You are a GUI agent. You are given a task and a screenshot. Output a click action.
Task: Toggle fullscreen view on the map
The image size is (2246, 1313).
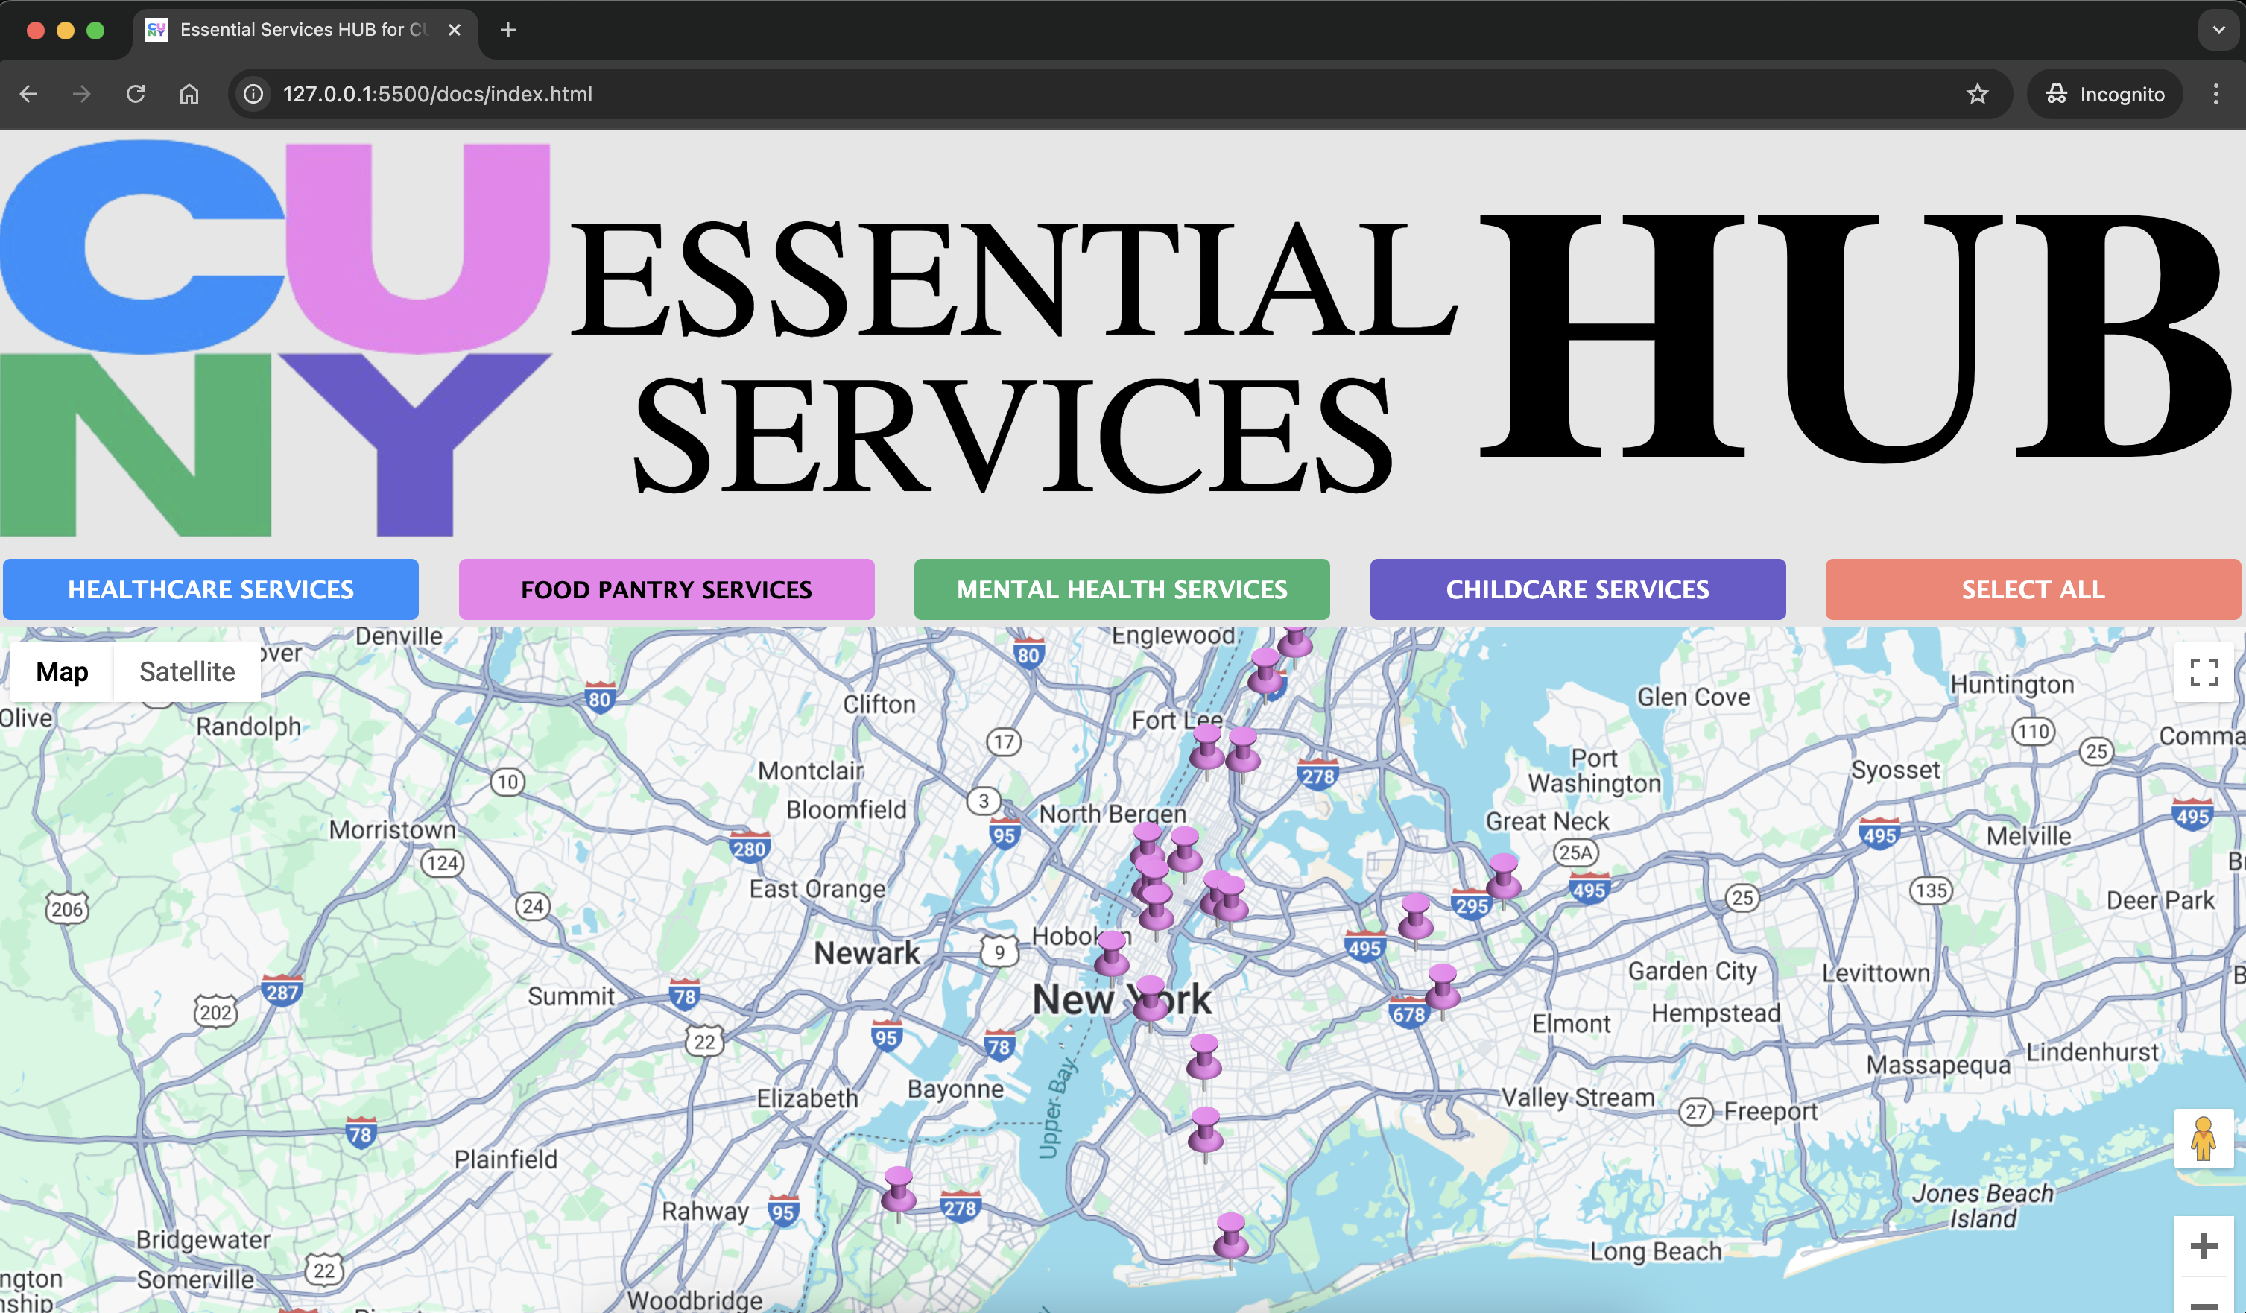pos(2204,672)
